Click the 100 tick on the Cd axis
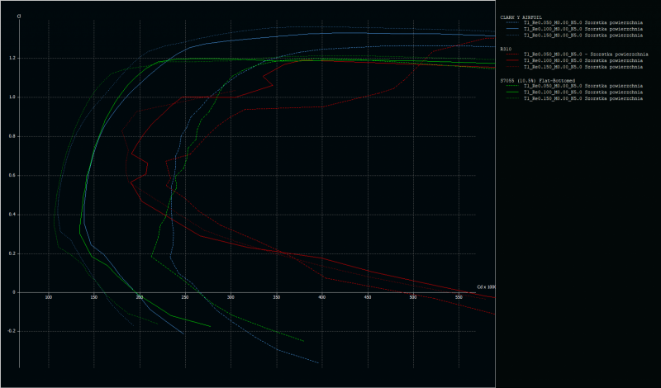 tap(48, 297)
